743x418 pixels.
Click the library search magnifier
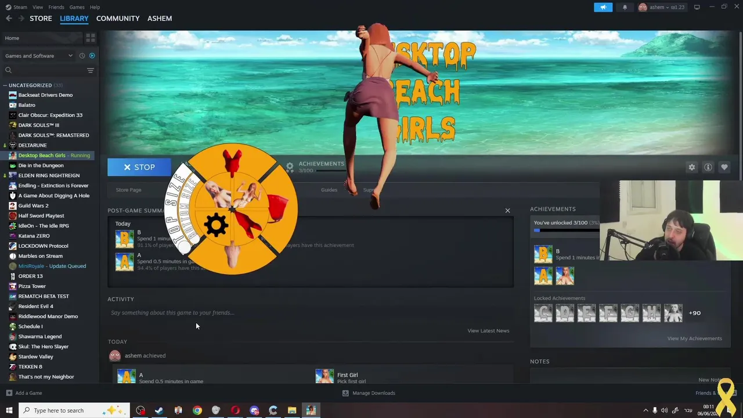(8, 70)
